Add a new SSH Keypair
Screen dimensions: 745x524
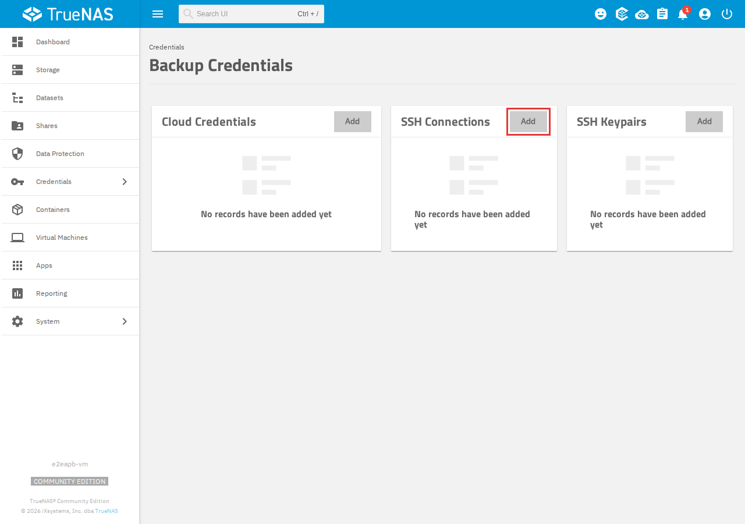coord(704,122)
